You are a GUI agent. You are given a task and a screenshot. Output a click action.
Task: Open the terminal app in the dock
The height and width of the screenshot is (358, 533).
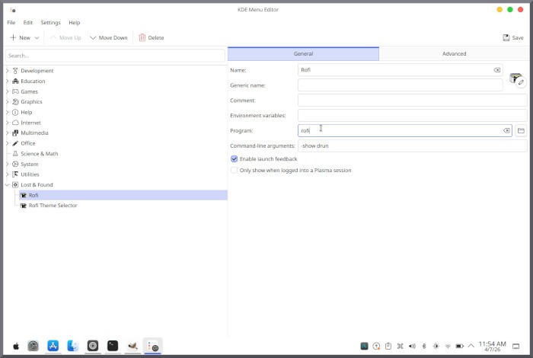coord(113,346)
